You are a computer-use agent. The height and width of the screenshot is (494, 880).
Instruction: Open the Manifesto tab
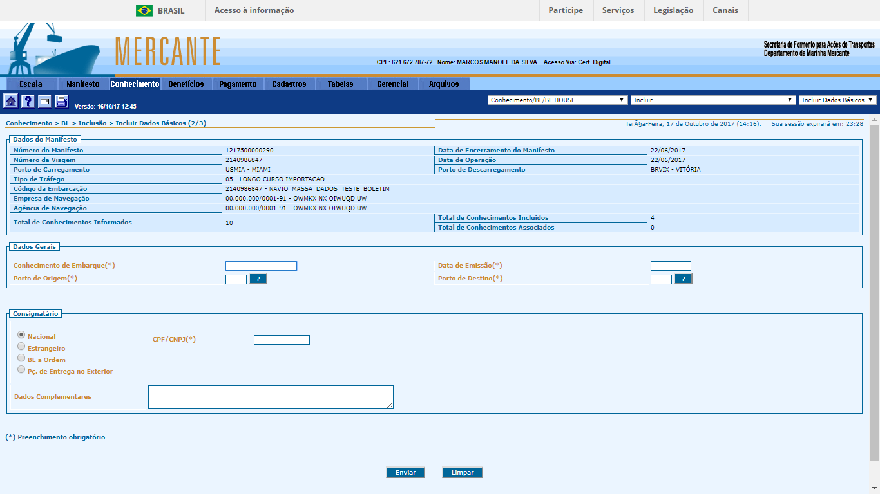(83, 84)
